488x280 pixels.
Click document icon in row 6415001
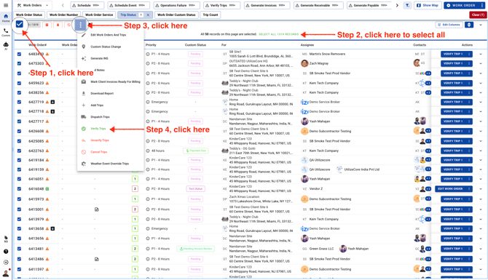point(96,209)
